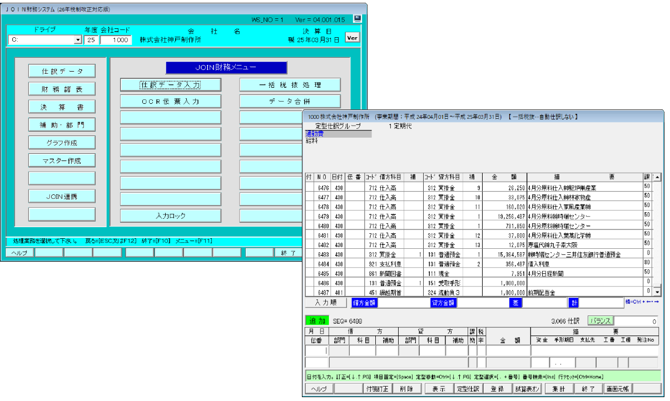670x401 pixels.
Task: Click the 年度 field containing 25
Action: 91,40
